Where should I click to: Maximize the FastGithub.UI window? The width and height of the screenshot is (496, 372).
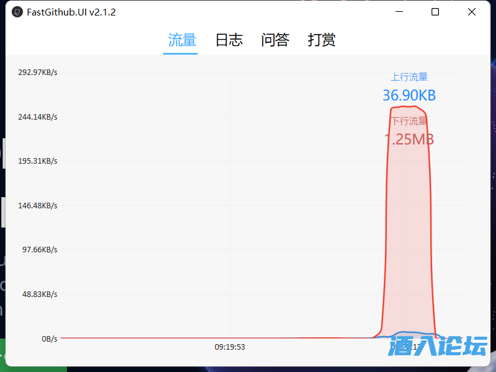(x=435, y=12)
